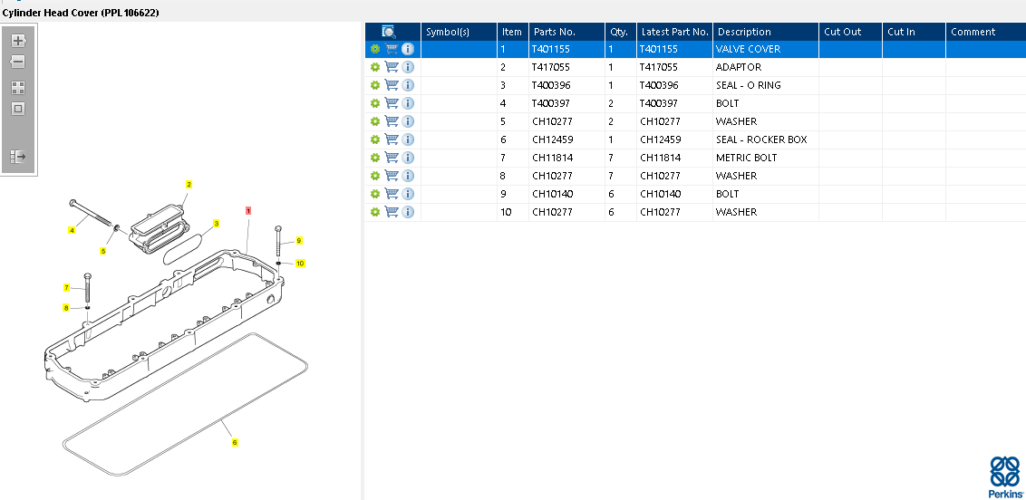Click gear icon on VALVE COVER row
The width and height of the screenshot is (1026, 500).
[375, 49]
